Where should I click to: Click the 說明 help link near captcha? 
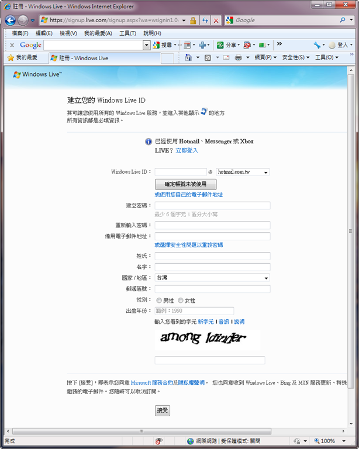239,322
